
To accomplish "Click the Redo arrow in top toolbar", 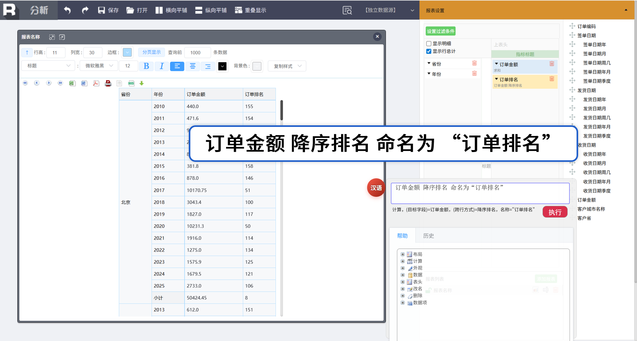I will point(85,10).
